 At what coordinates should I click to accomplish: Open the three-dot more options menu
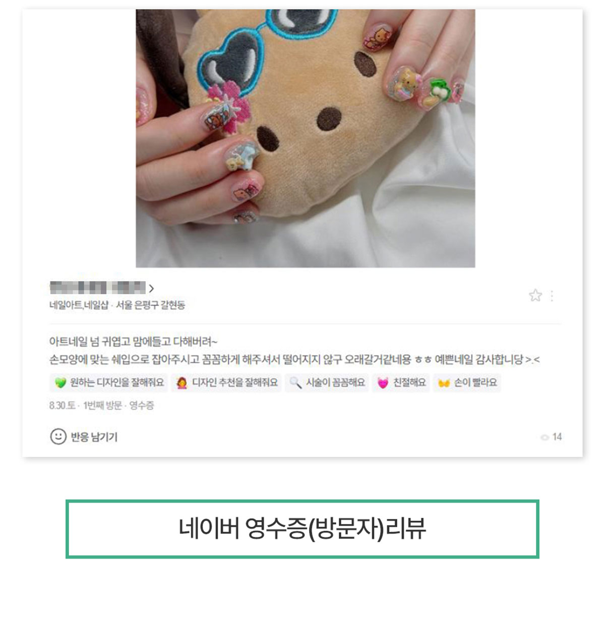552,296
